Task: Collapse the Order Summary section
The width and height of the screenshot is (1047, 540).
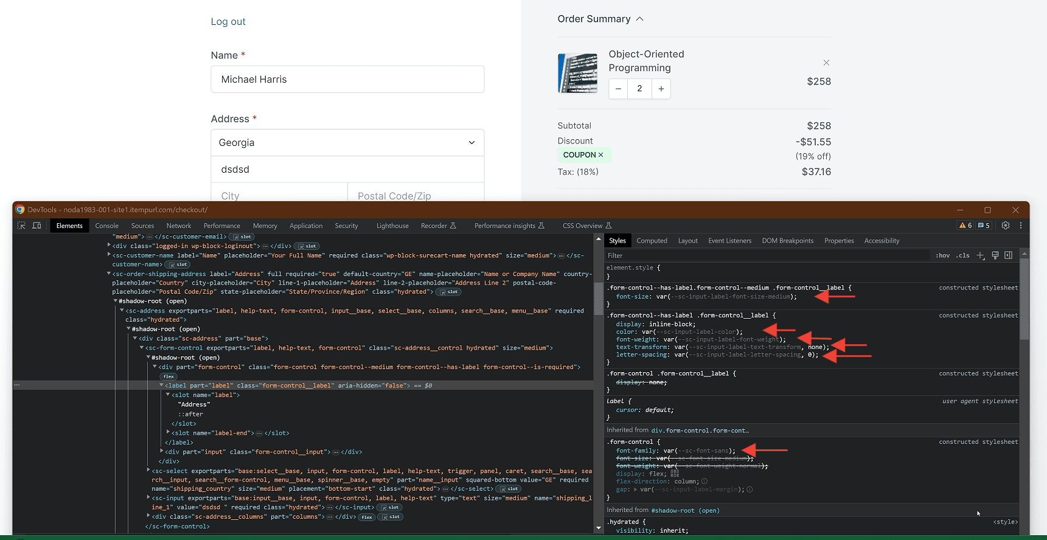Action: [x=639, y=19]
